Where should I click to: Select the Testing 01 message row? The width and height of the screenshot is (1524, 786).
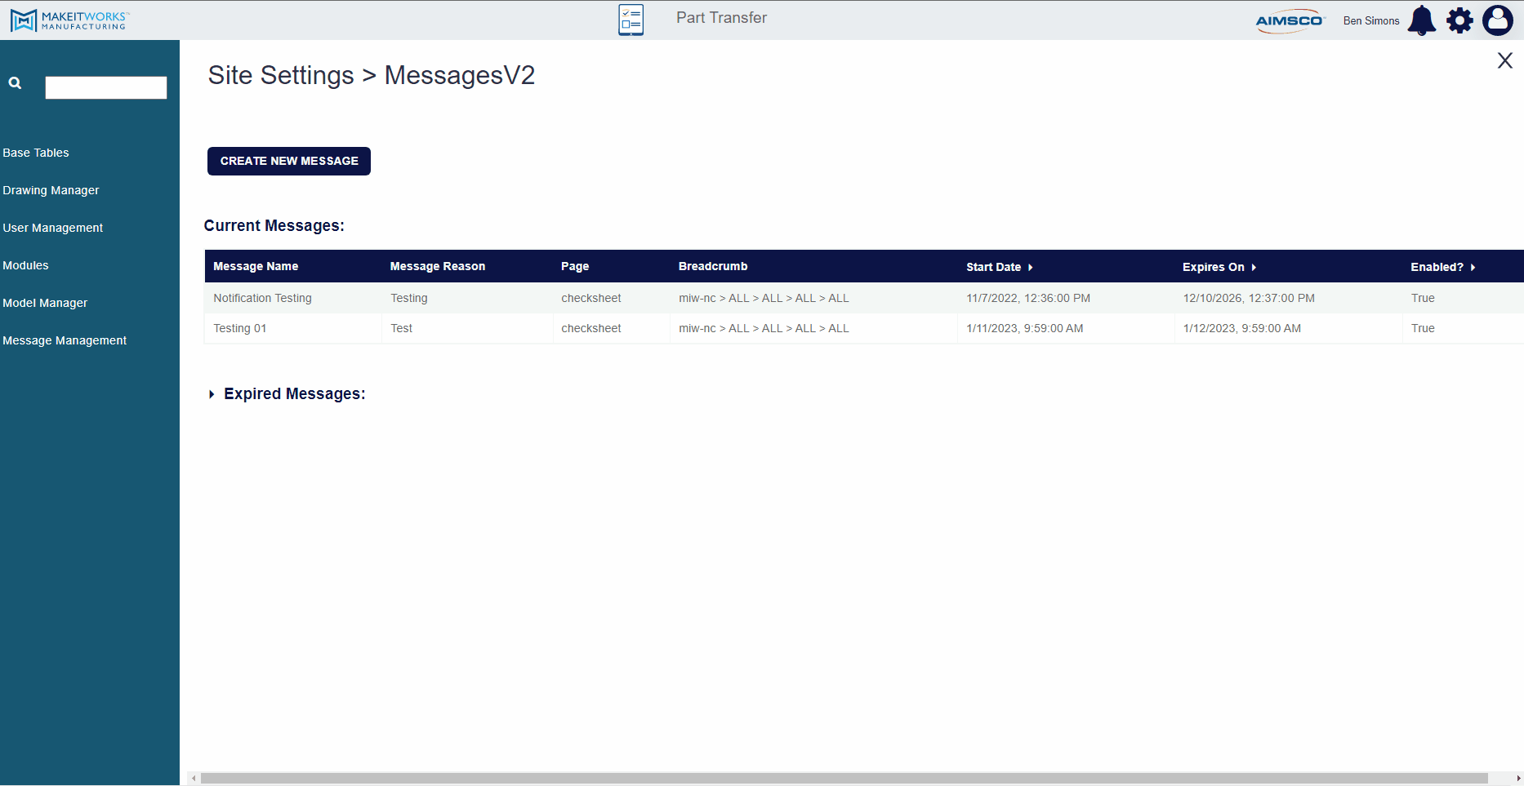[x=864, y=328]
